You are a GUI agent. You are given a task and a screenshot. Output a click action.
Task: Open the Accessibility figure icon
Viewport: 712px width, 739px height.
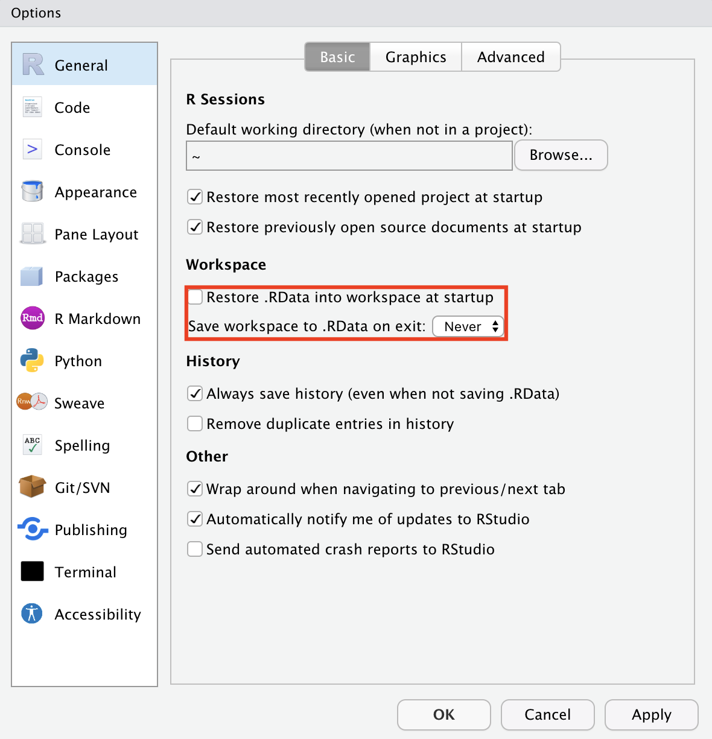coord(32,614)
